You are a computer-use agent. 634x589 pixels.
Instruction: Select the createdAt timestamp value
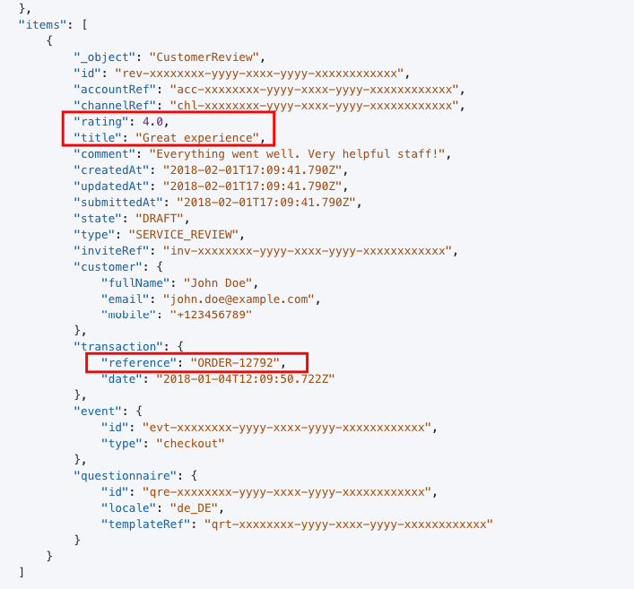point(253,170)
